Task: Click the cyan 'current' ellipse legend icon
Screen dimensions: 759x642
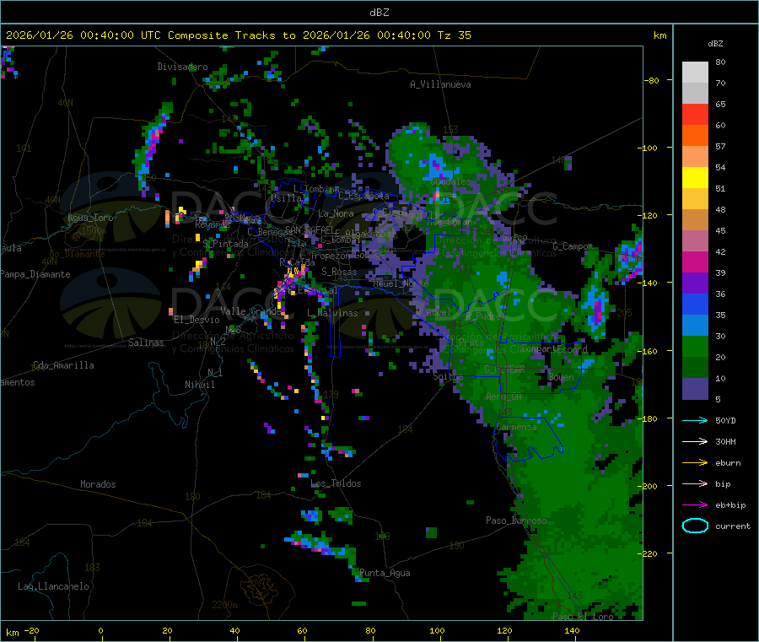Action: (695, 526)
